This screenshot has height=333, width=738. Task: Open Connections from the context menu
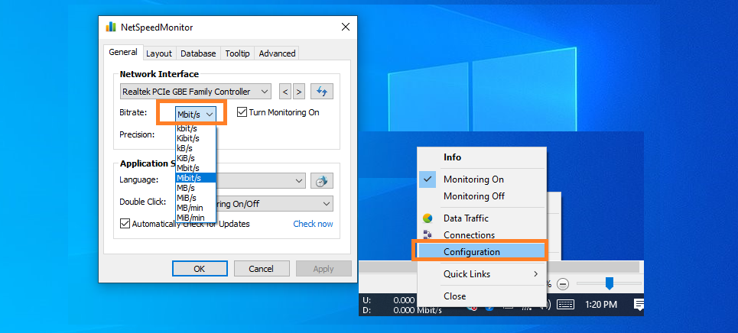(482, 234)
